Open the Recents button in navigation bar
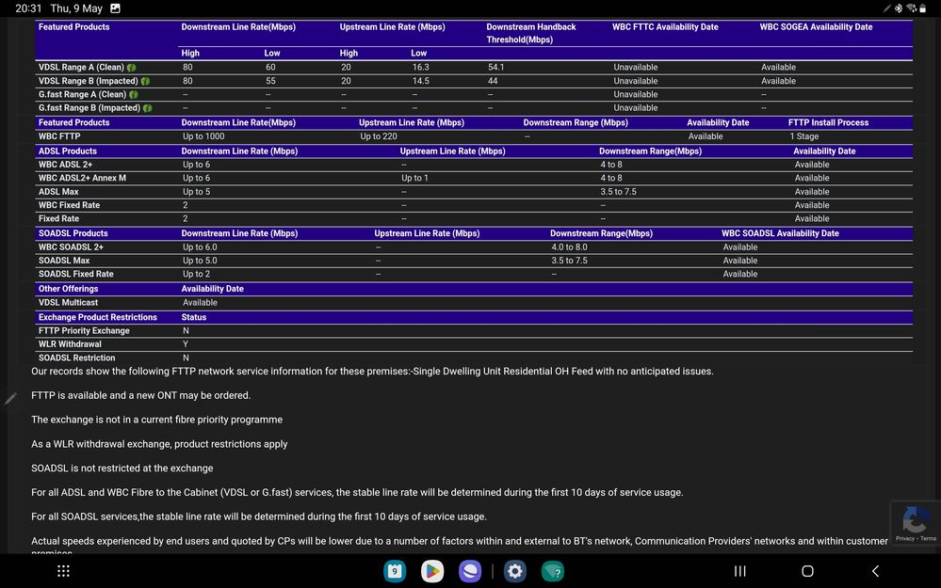This screenshot has width=941, height=588. [x=739, y=571]
